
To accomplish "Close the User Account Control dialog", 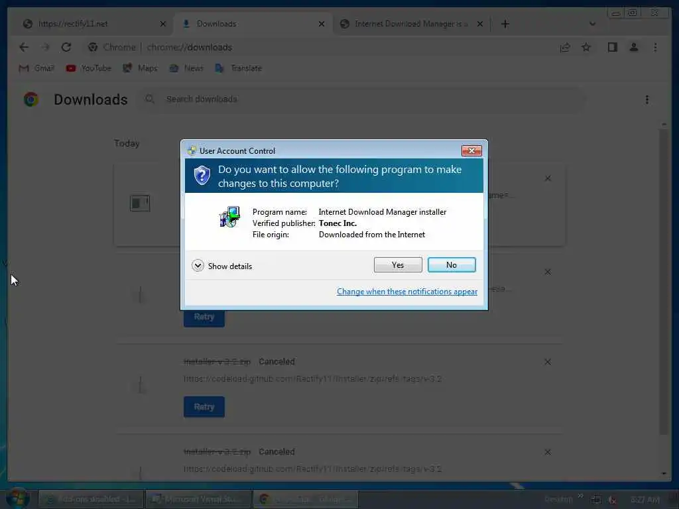I will tap(471, 150).
